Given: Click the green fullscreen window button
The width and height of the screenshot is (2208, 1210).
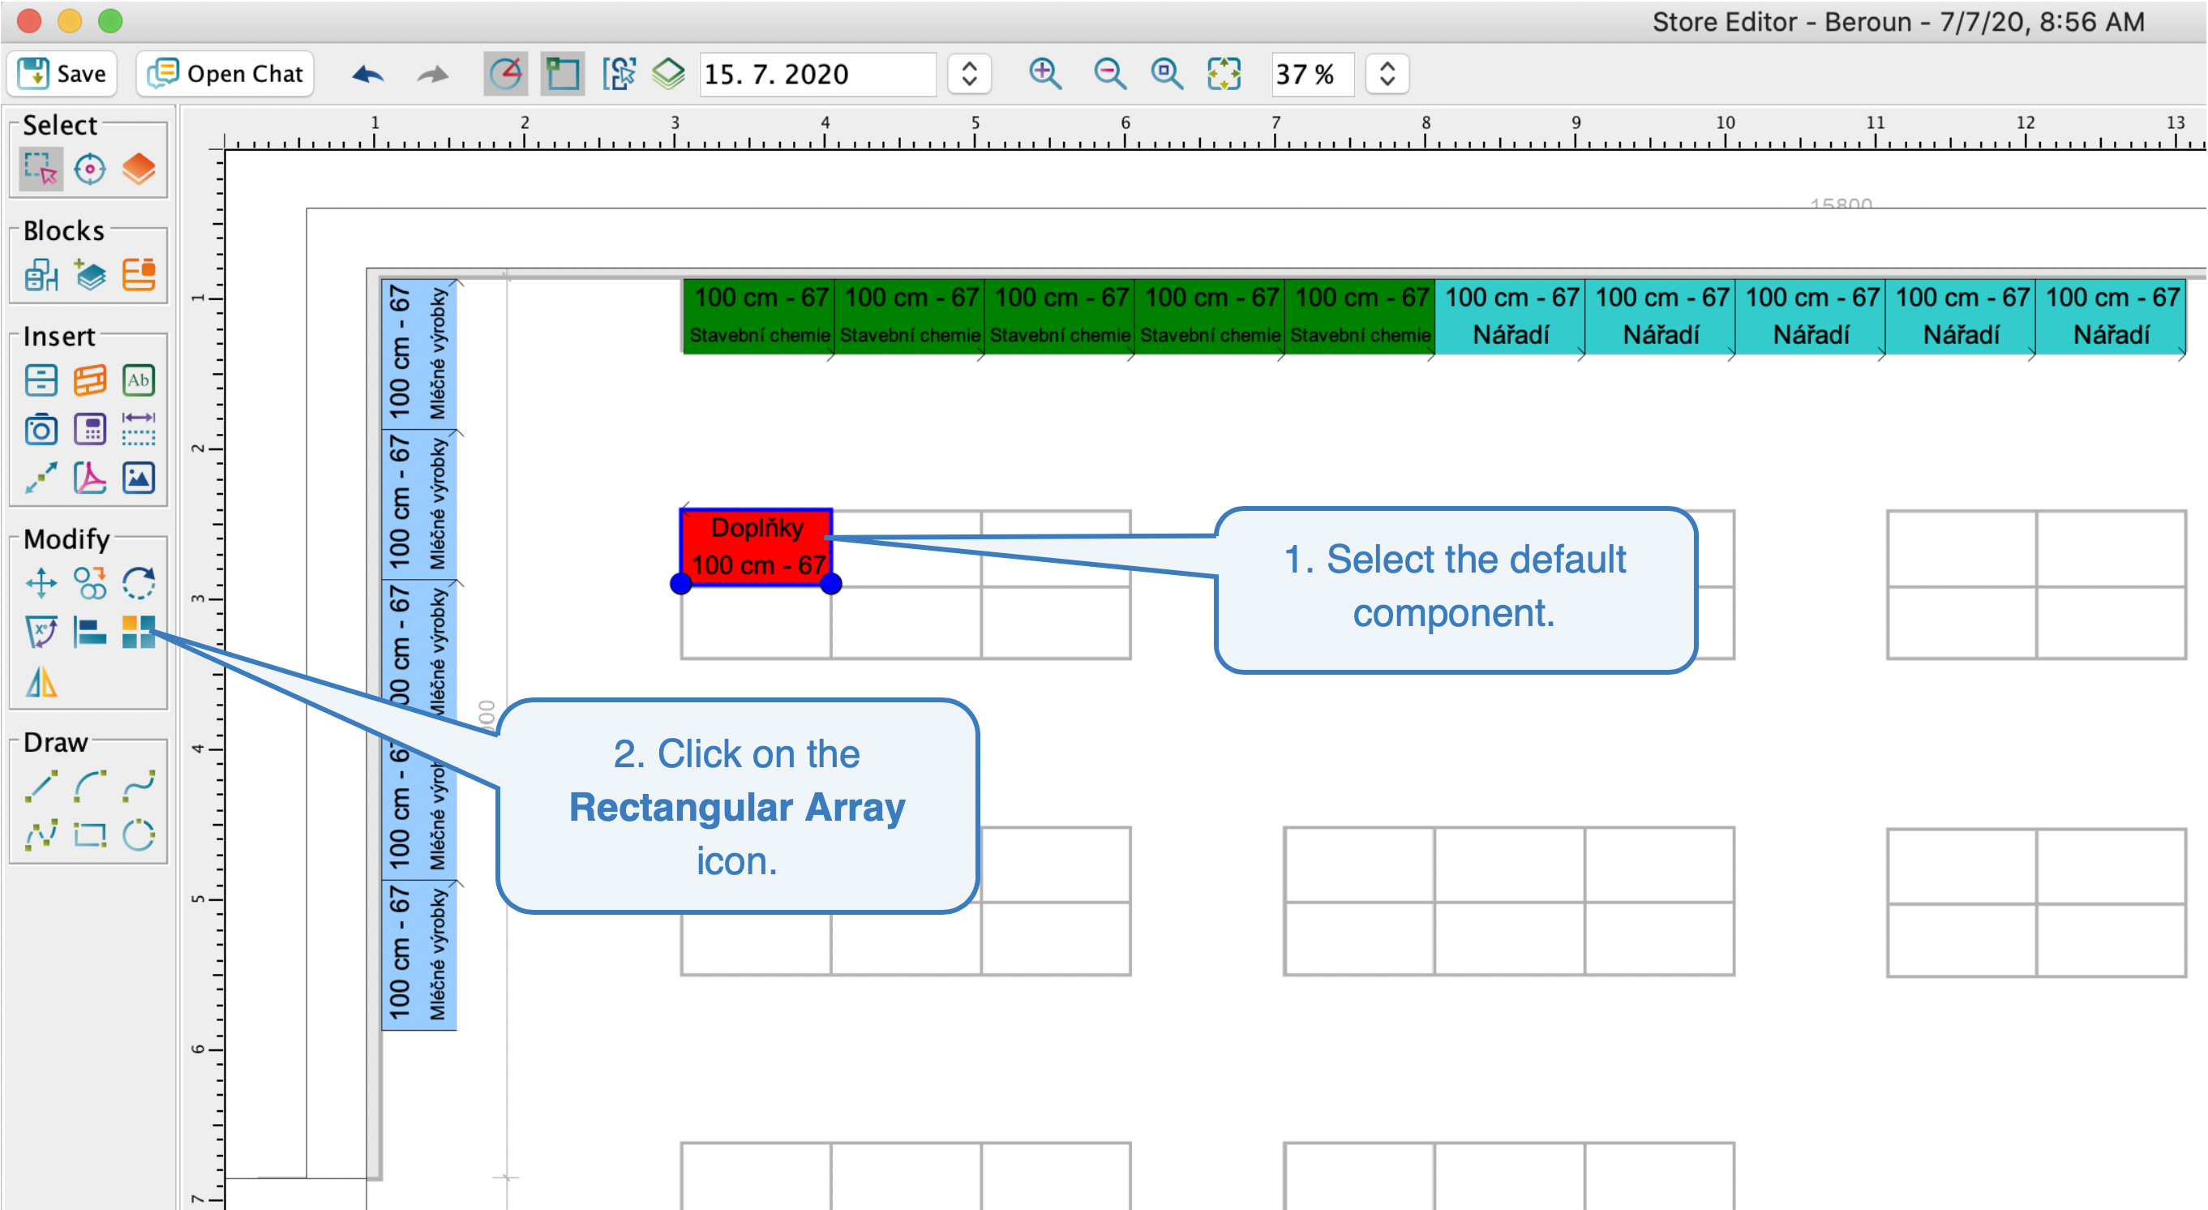Looking at the screenshot, I should [x=109, y=20].
